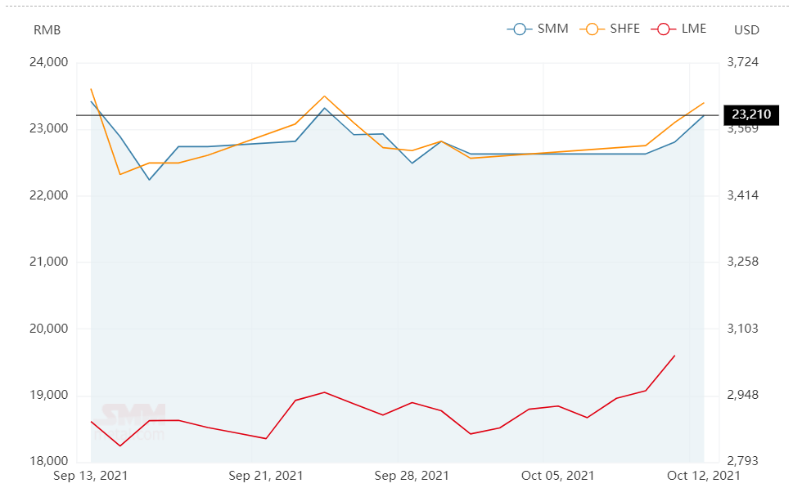The width and height of the screenshot is (793, 488).
Task: Click the 23,210 price tag label
Action: pyautogui.click(x=751, y=114)
